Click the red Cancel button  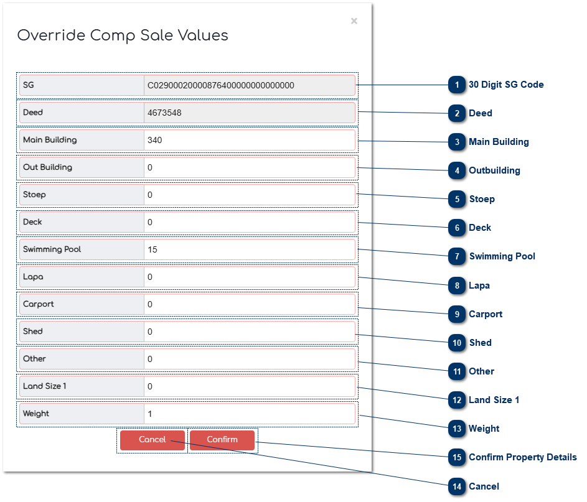tap(153, 440)
